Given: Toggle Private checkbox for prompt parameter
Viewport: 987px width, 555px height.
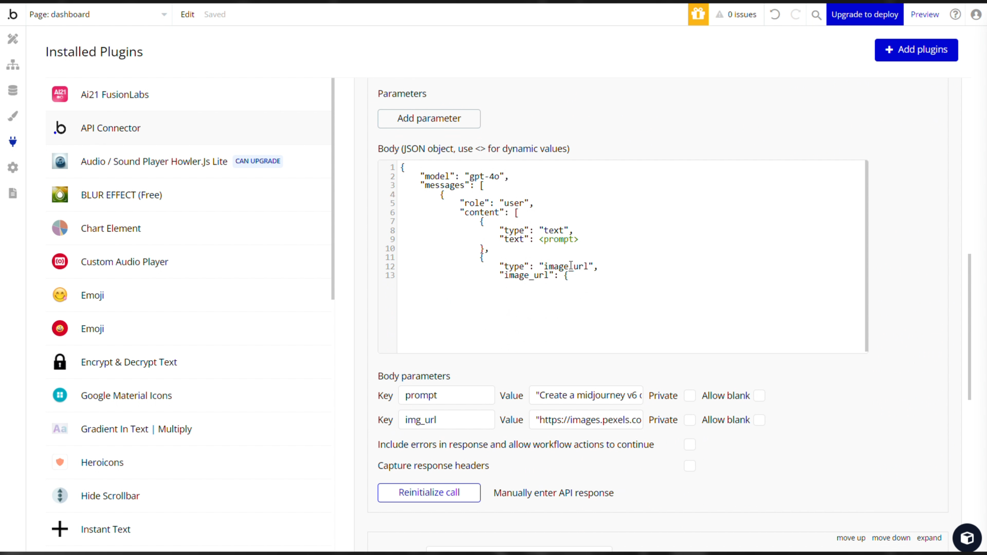Looking at the screenshot, I should [690, 396].
